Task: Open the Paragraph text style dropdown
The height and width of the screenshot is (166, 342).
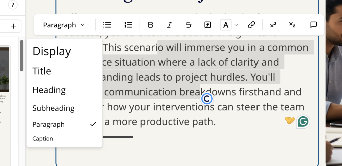Action: 64,25
